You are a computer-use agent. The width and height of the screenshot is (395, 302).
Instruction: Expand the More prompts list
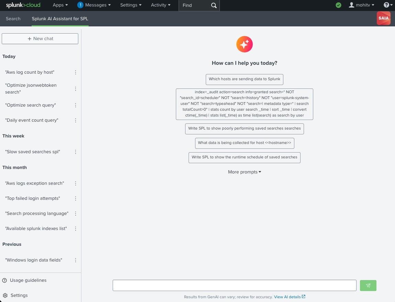click(244, 172)
